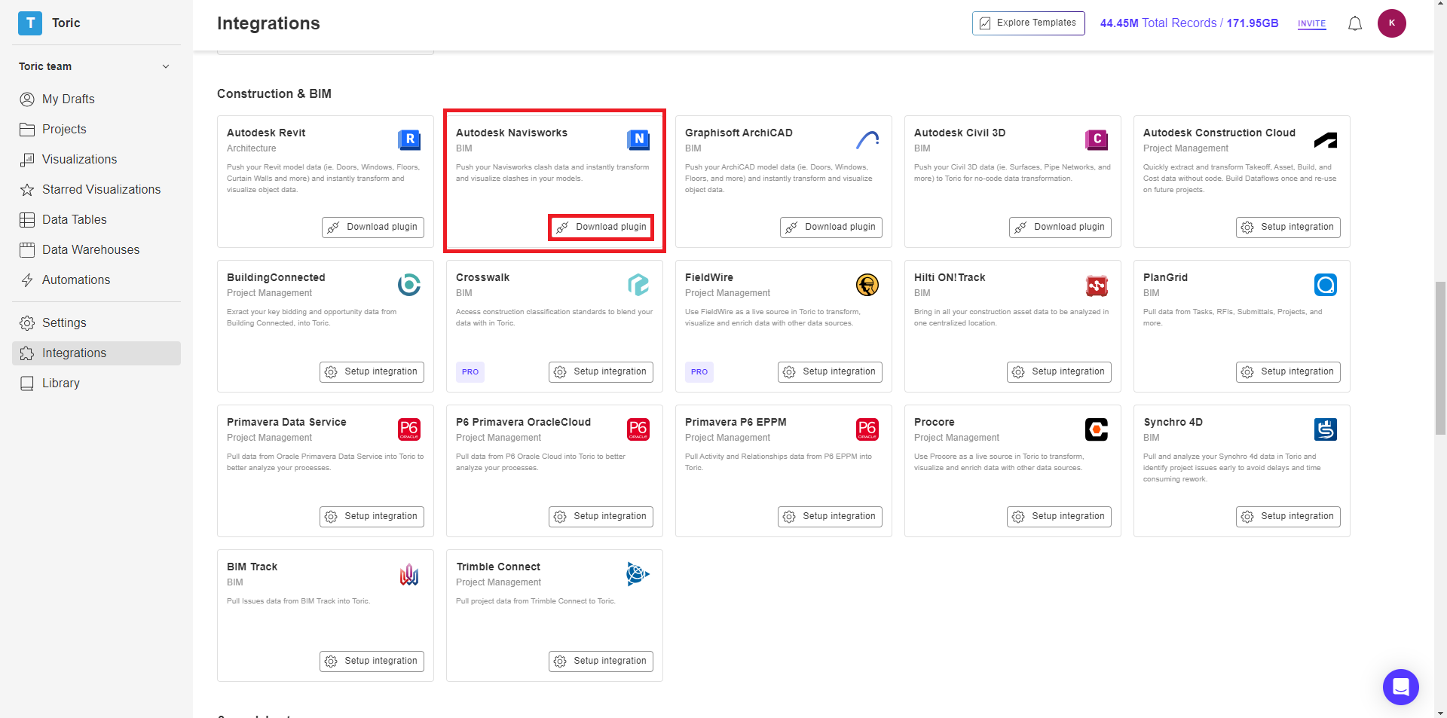
Task: Open the chat support bubble
Action: pos(1401,687)
